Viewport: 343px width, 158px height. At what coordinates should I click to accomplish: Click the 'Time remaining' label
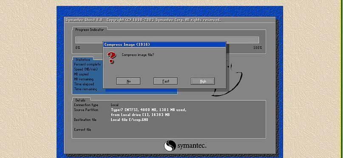(x=85, y=89)
